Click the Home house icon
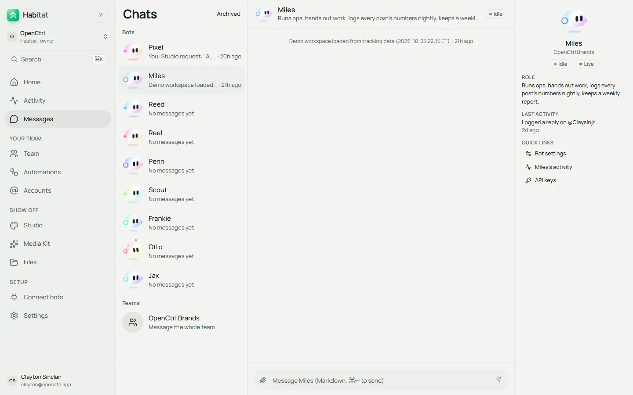633x395 pixels. (x=14, y=82)
